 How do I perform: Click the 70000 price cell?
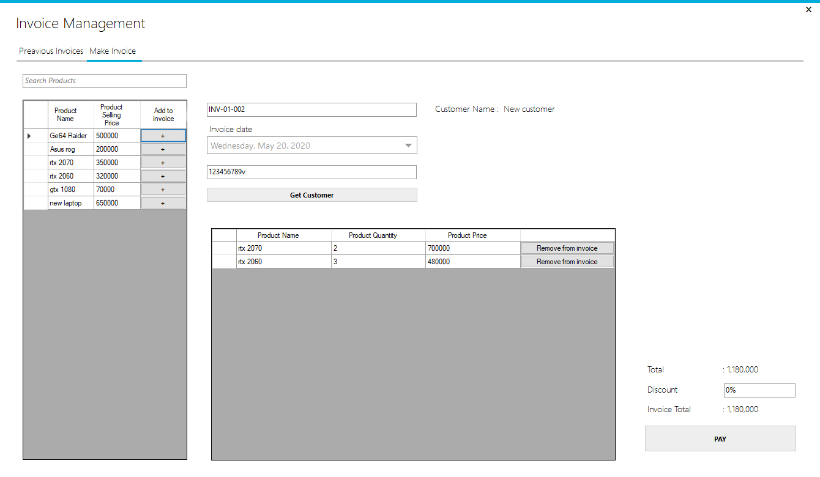point(117,190)
